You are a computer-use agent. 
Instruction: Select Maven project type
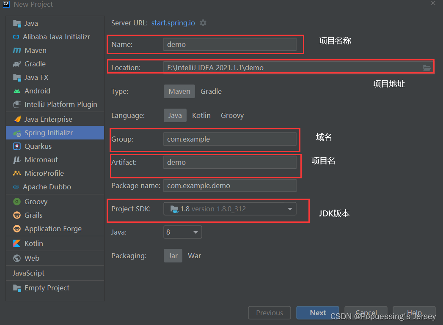point(179,91)
